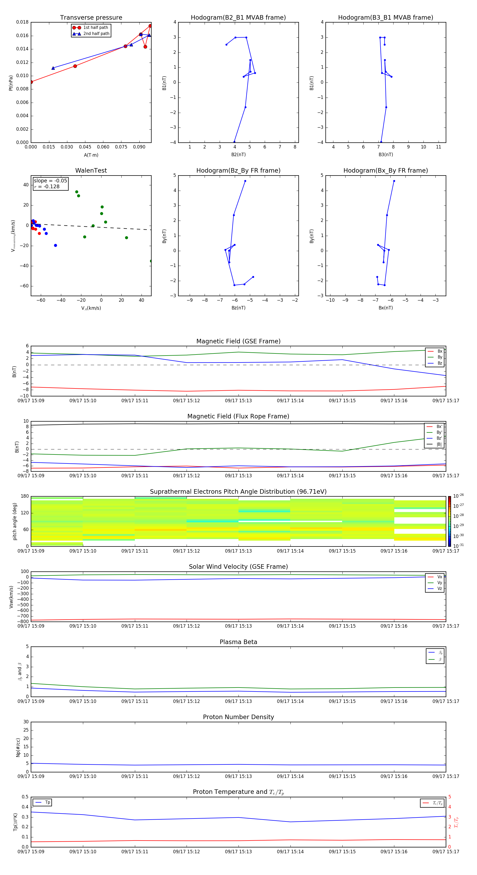Click the "Bz(nT)" x-axis label

[x=238, y=308]
